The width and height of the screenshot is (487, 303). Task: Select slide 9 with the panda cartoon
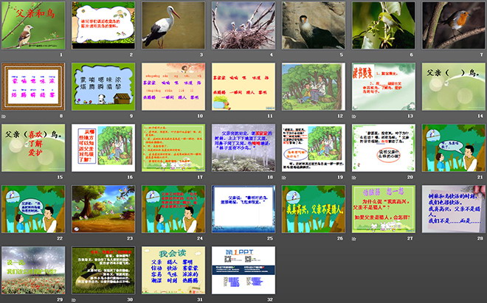[x=103, y=86]
